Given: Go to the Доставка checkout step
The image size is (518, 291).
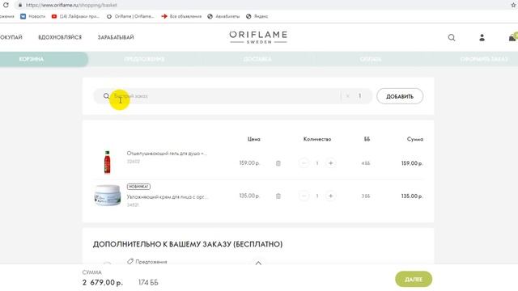Looking at the screenshot, I should coord(257,59).
